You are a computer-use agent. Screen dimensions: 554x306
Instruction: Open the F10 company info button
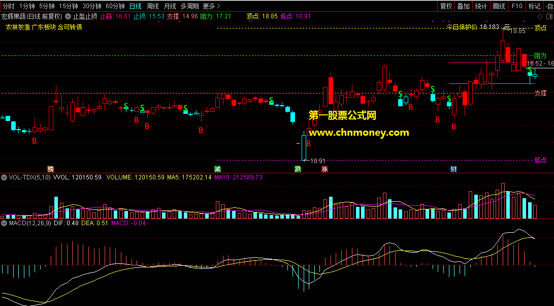[517, 6]
